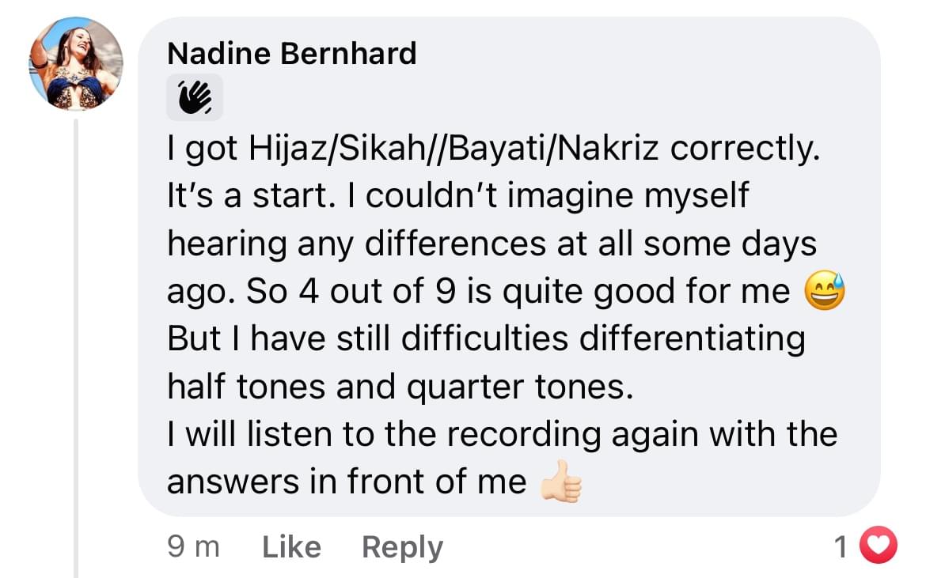The width and height of the screenshot is (926, 578).
Task: Click the Hijaz/Sikah//Bayati/Nakriz text
Action: click(x=454, y=148)
